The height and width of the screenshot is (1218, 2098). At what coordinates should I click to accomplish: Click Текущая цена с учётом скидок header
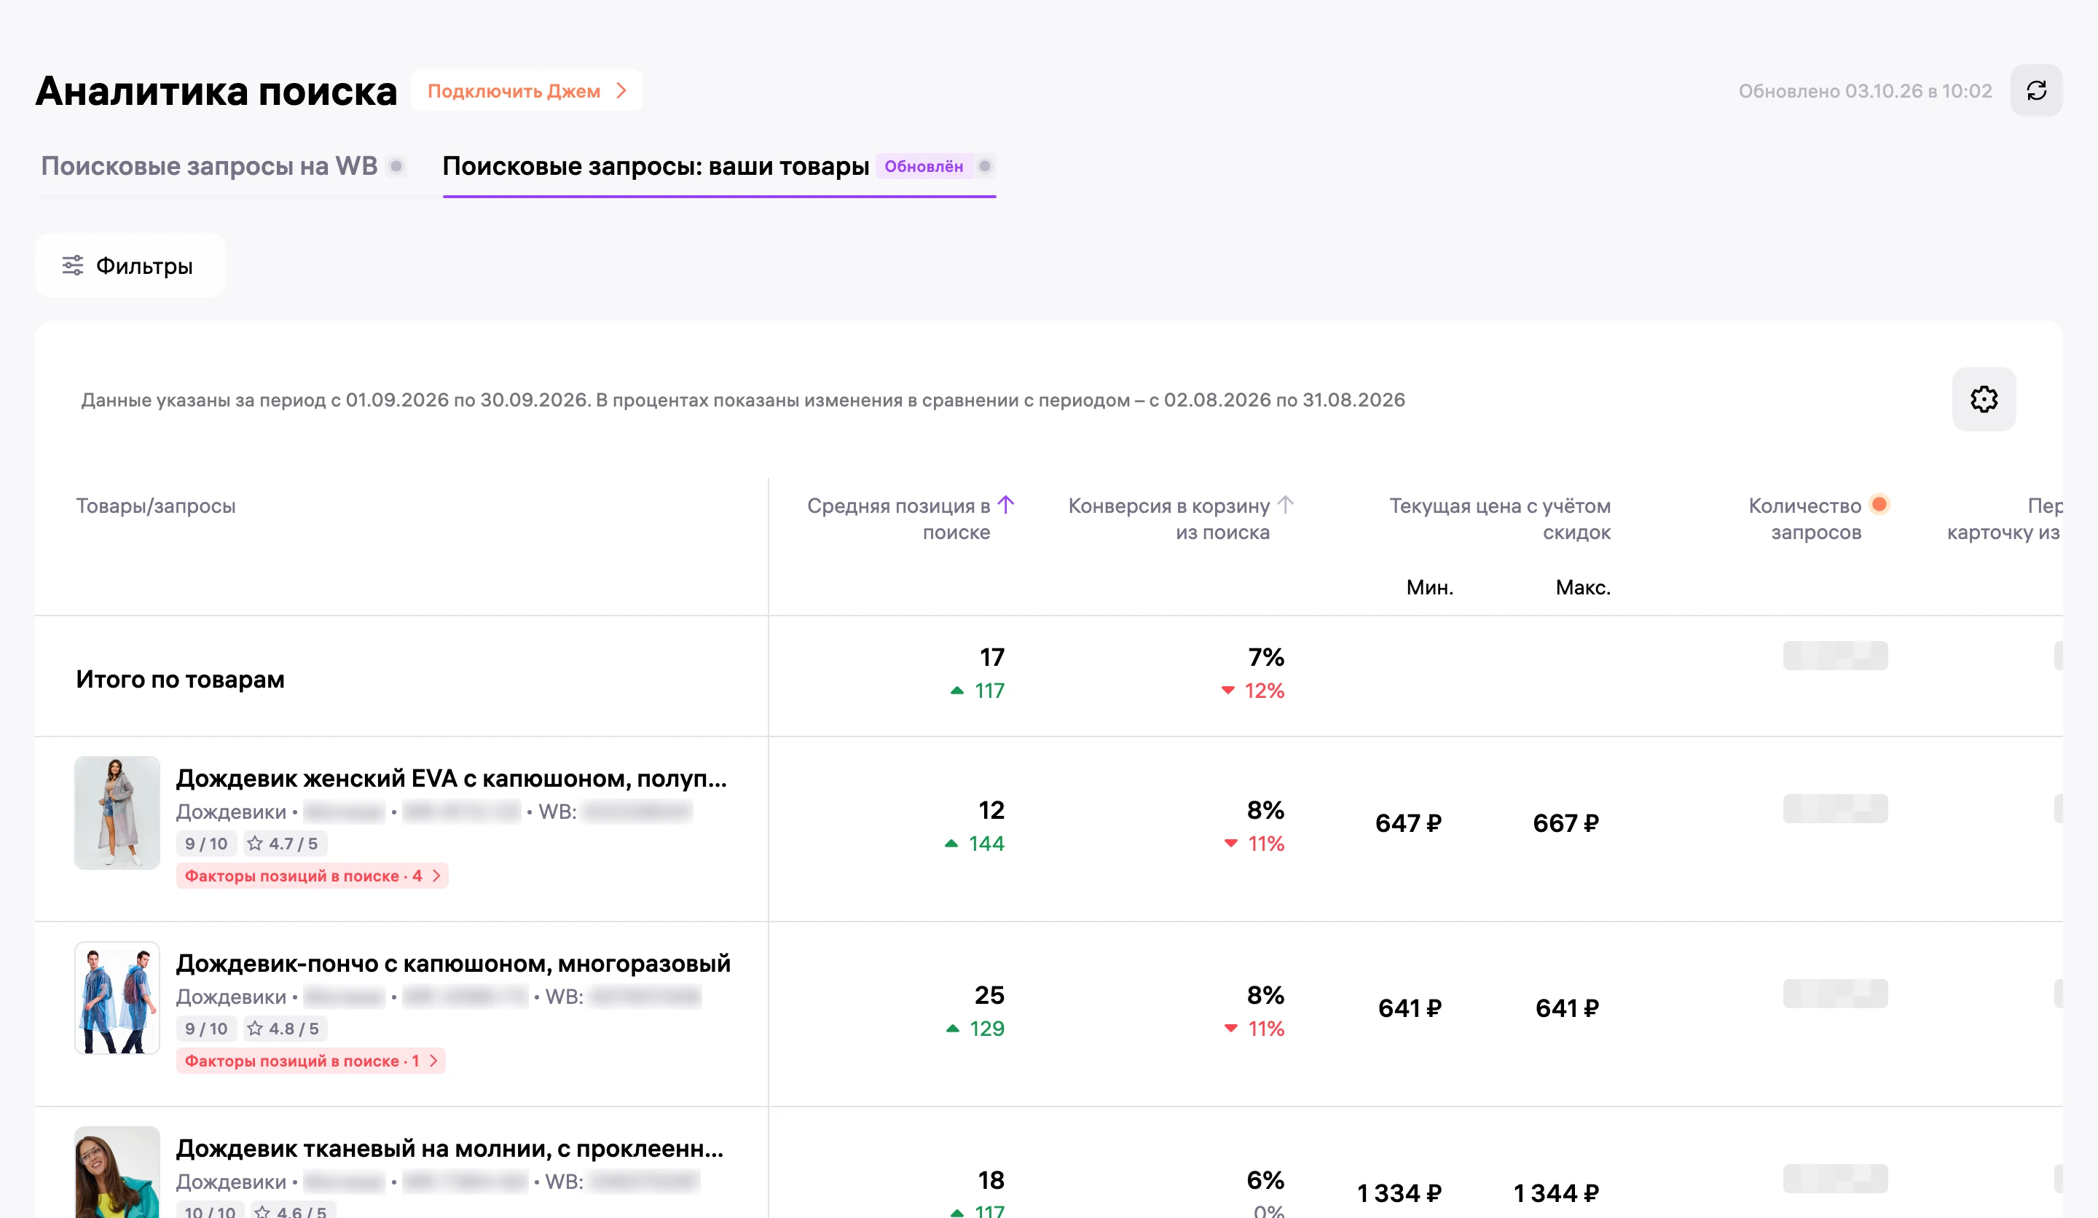(x=1500, y=519)
